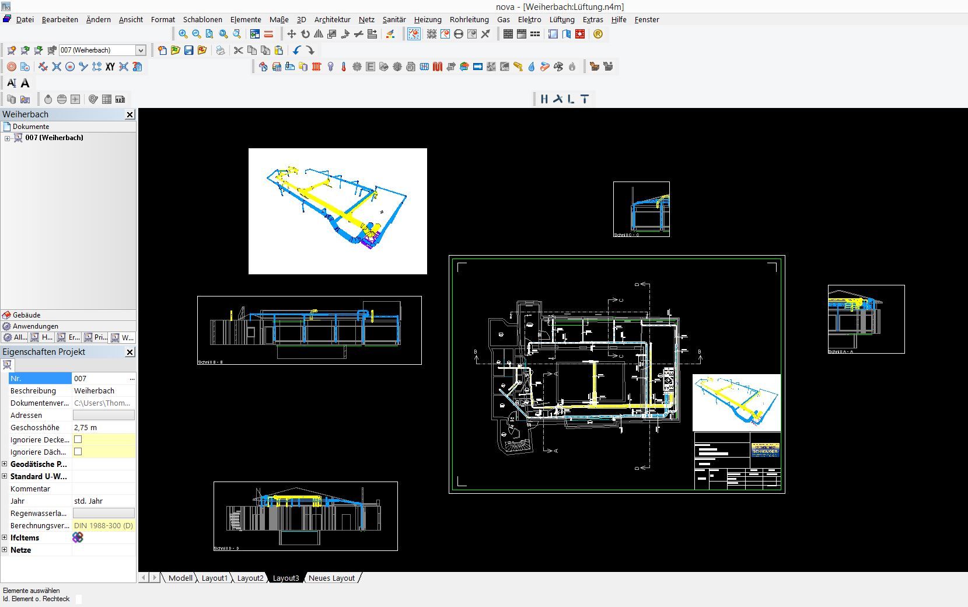968x607 pixels.
Task: Click the mirror tool icon
Action: click(x=319, y=34)
